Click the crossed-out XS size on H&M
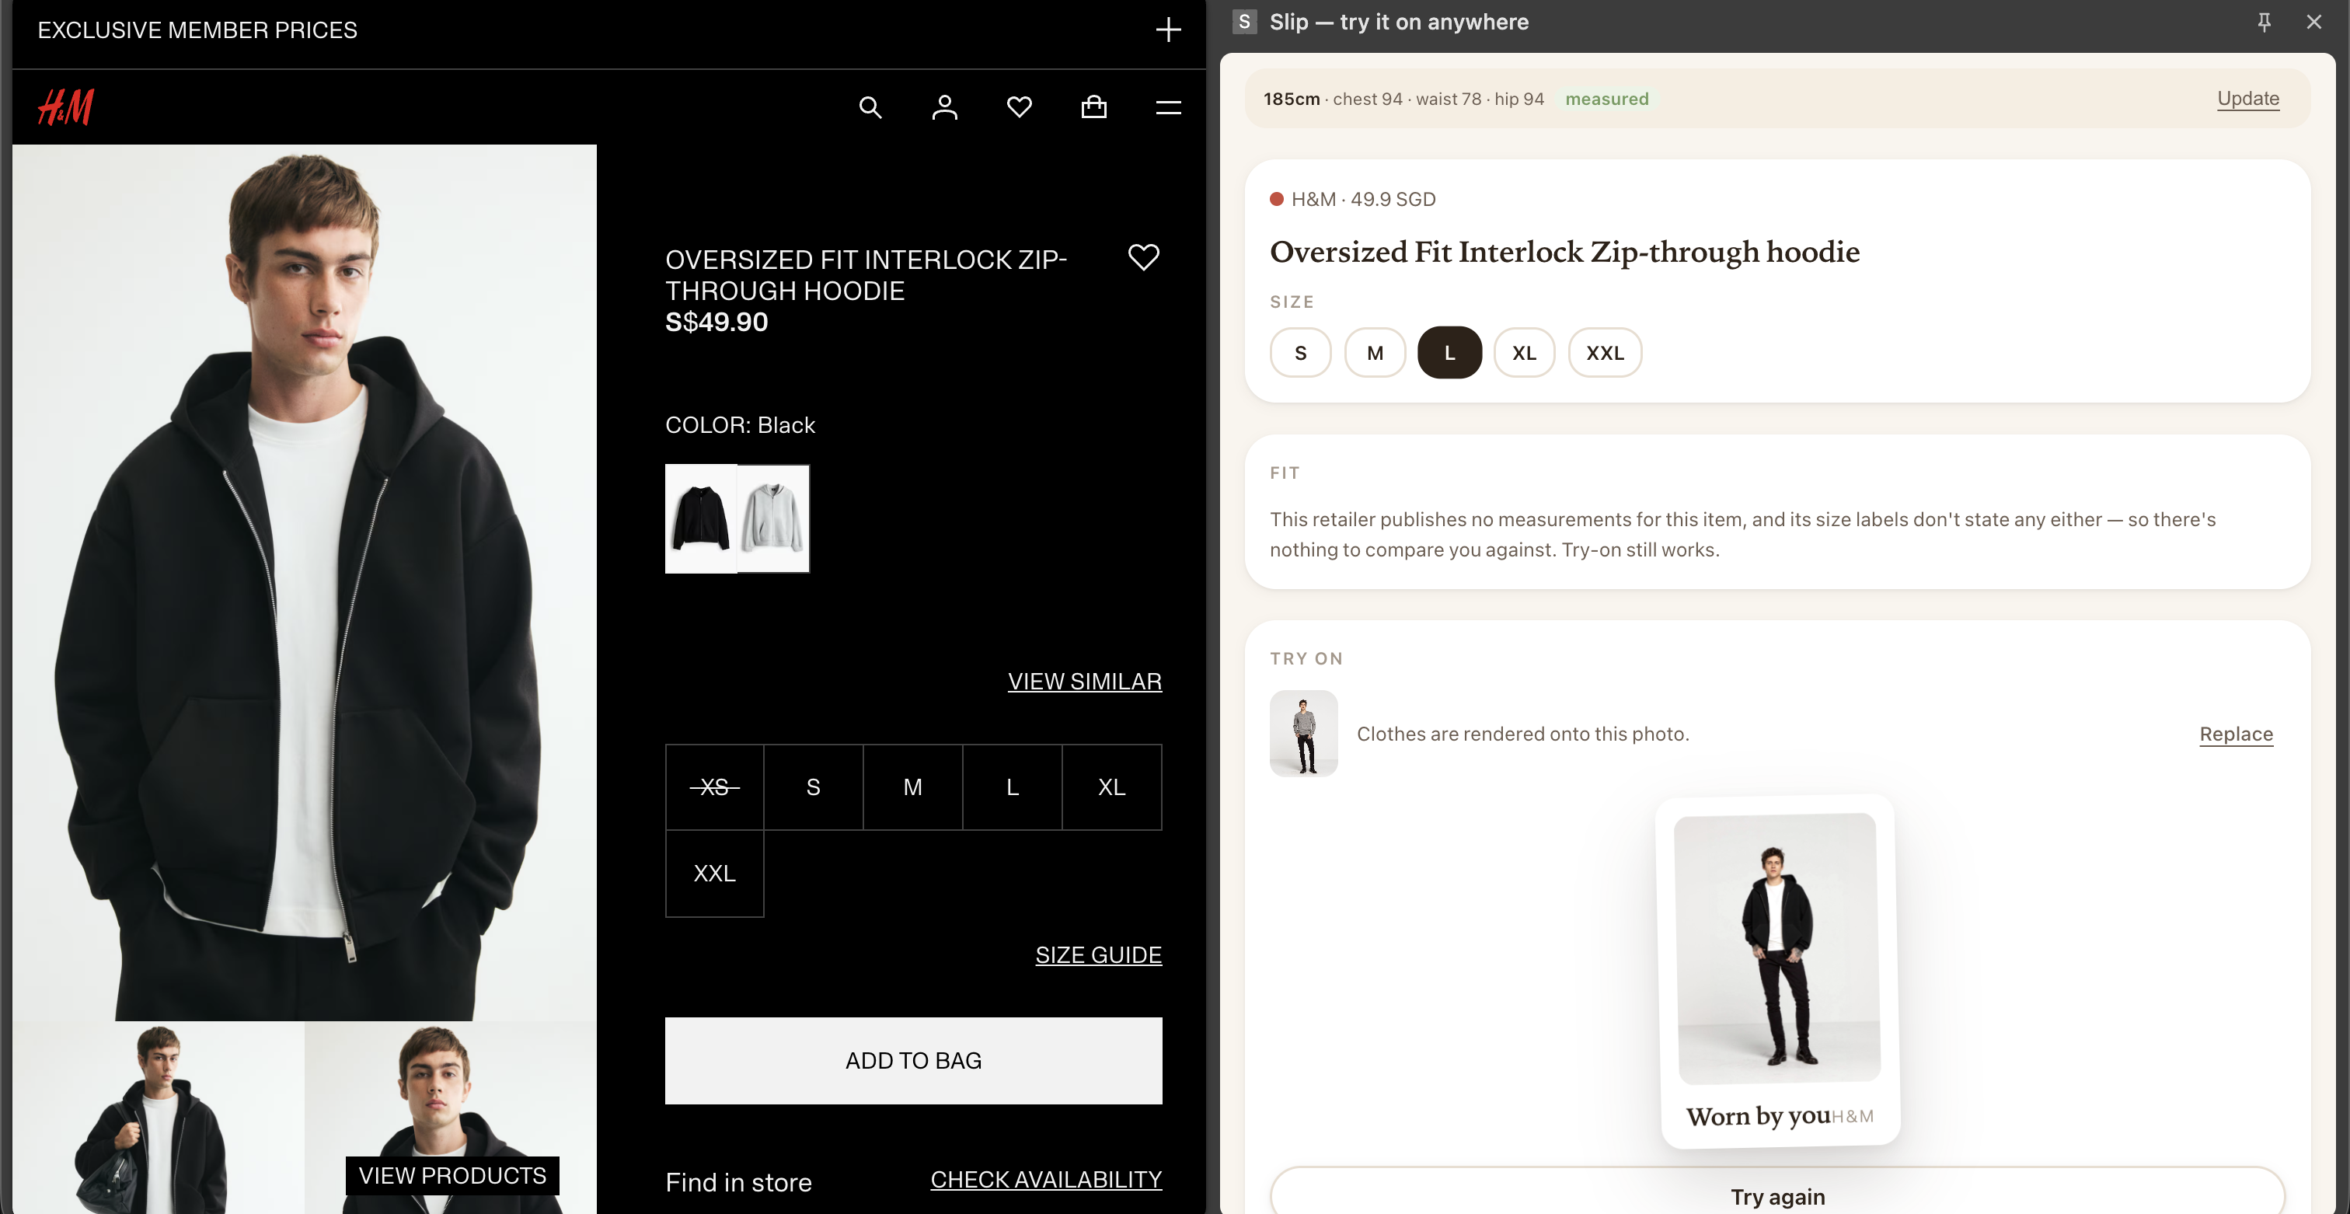2350x1214 pixels. tap(714, 787)
